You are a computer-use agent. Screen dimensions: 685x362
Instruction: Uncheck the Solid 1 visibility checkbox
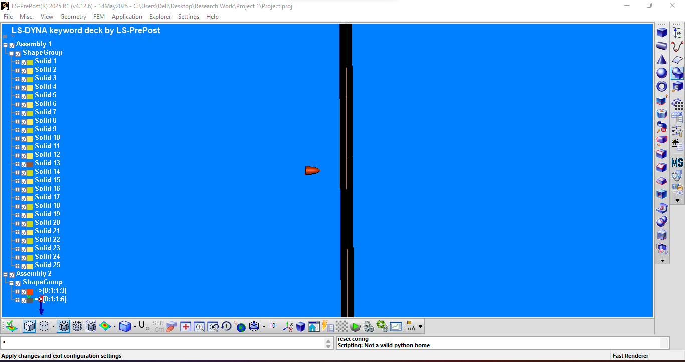click(x=24, y=62)
